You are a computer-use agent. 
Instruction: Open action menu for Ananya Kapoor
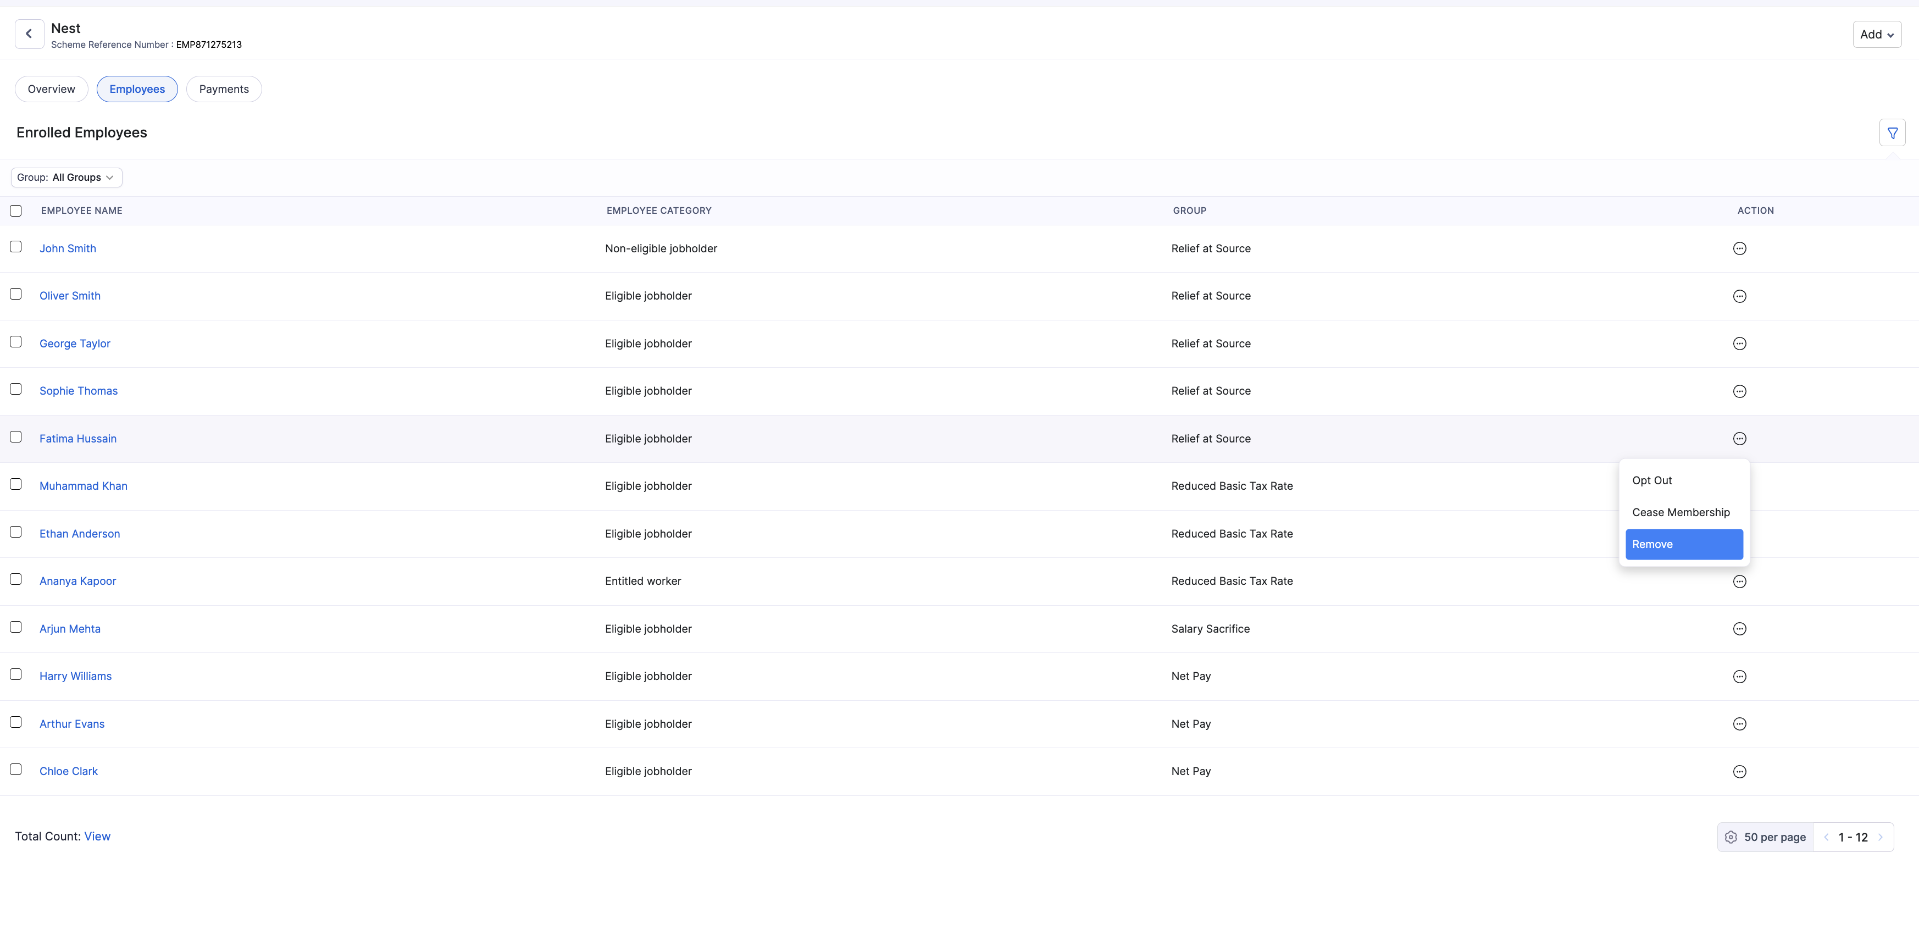coord(1739,582)
